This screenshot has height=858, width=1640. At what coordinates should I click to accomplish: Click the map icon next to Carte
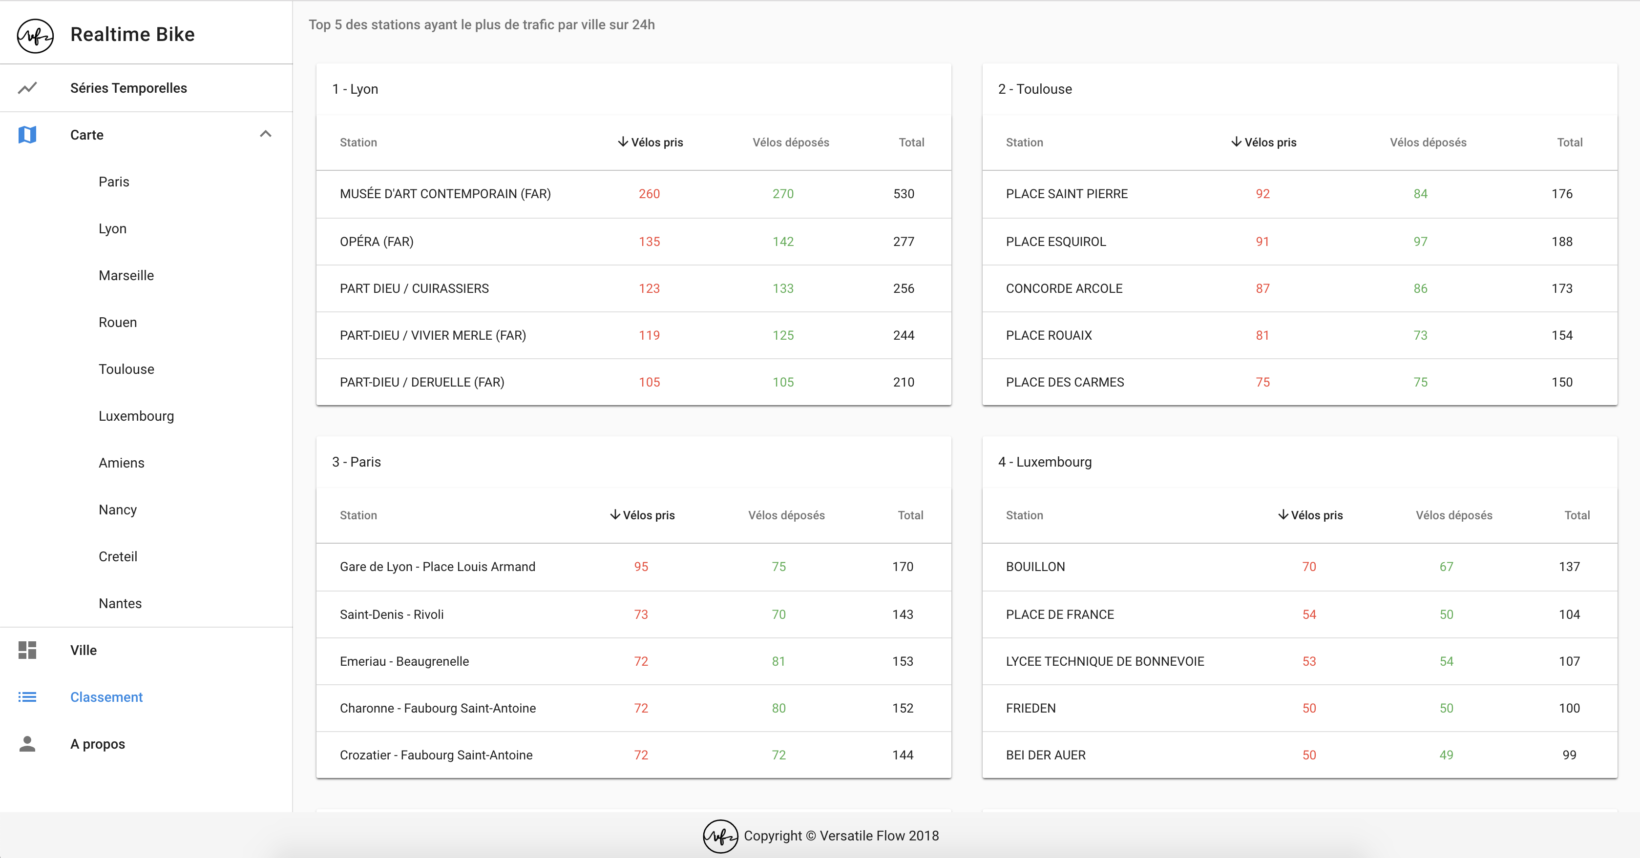pyautogui.click(x=28, y=134)
